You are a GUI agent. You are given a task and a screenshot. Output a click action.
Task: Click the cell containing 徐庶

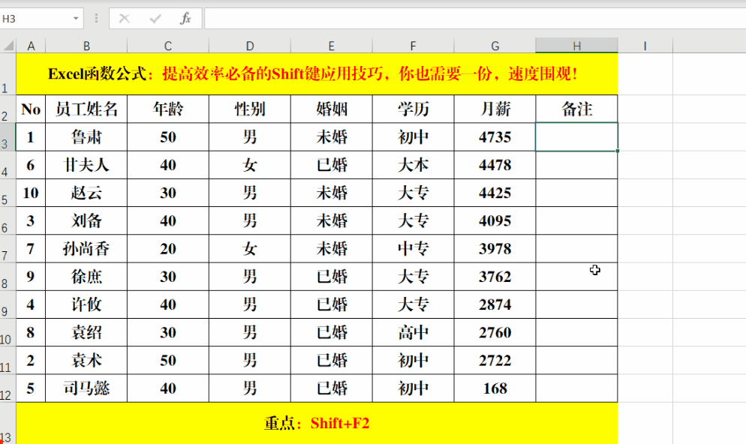click(86, 277)
